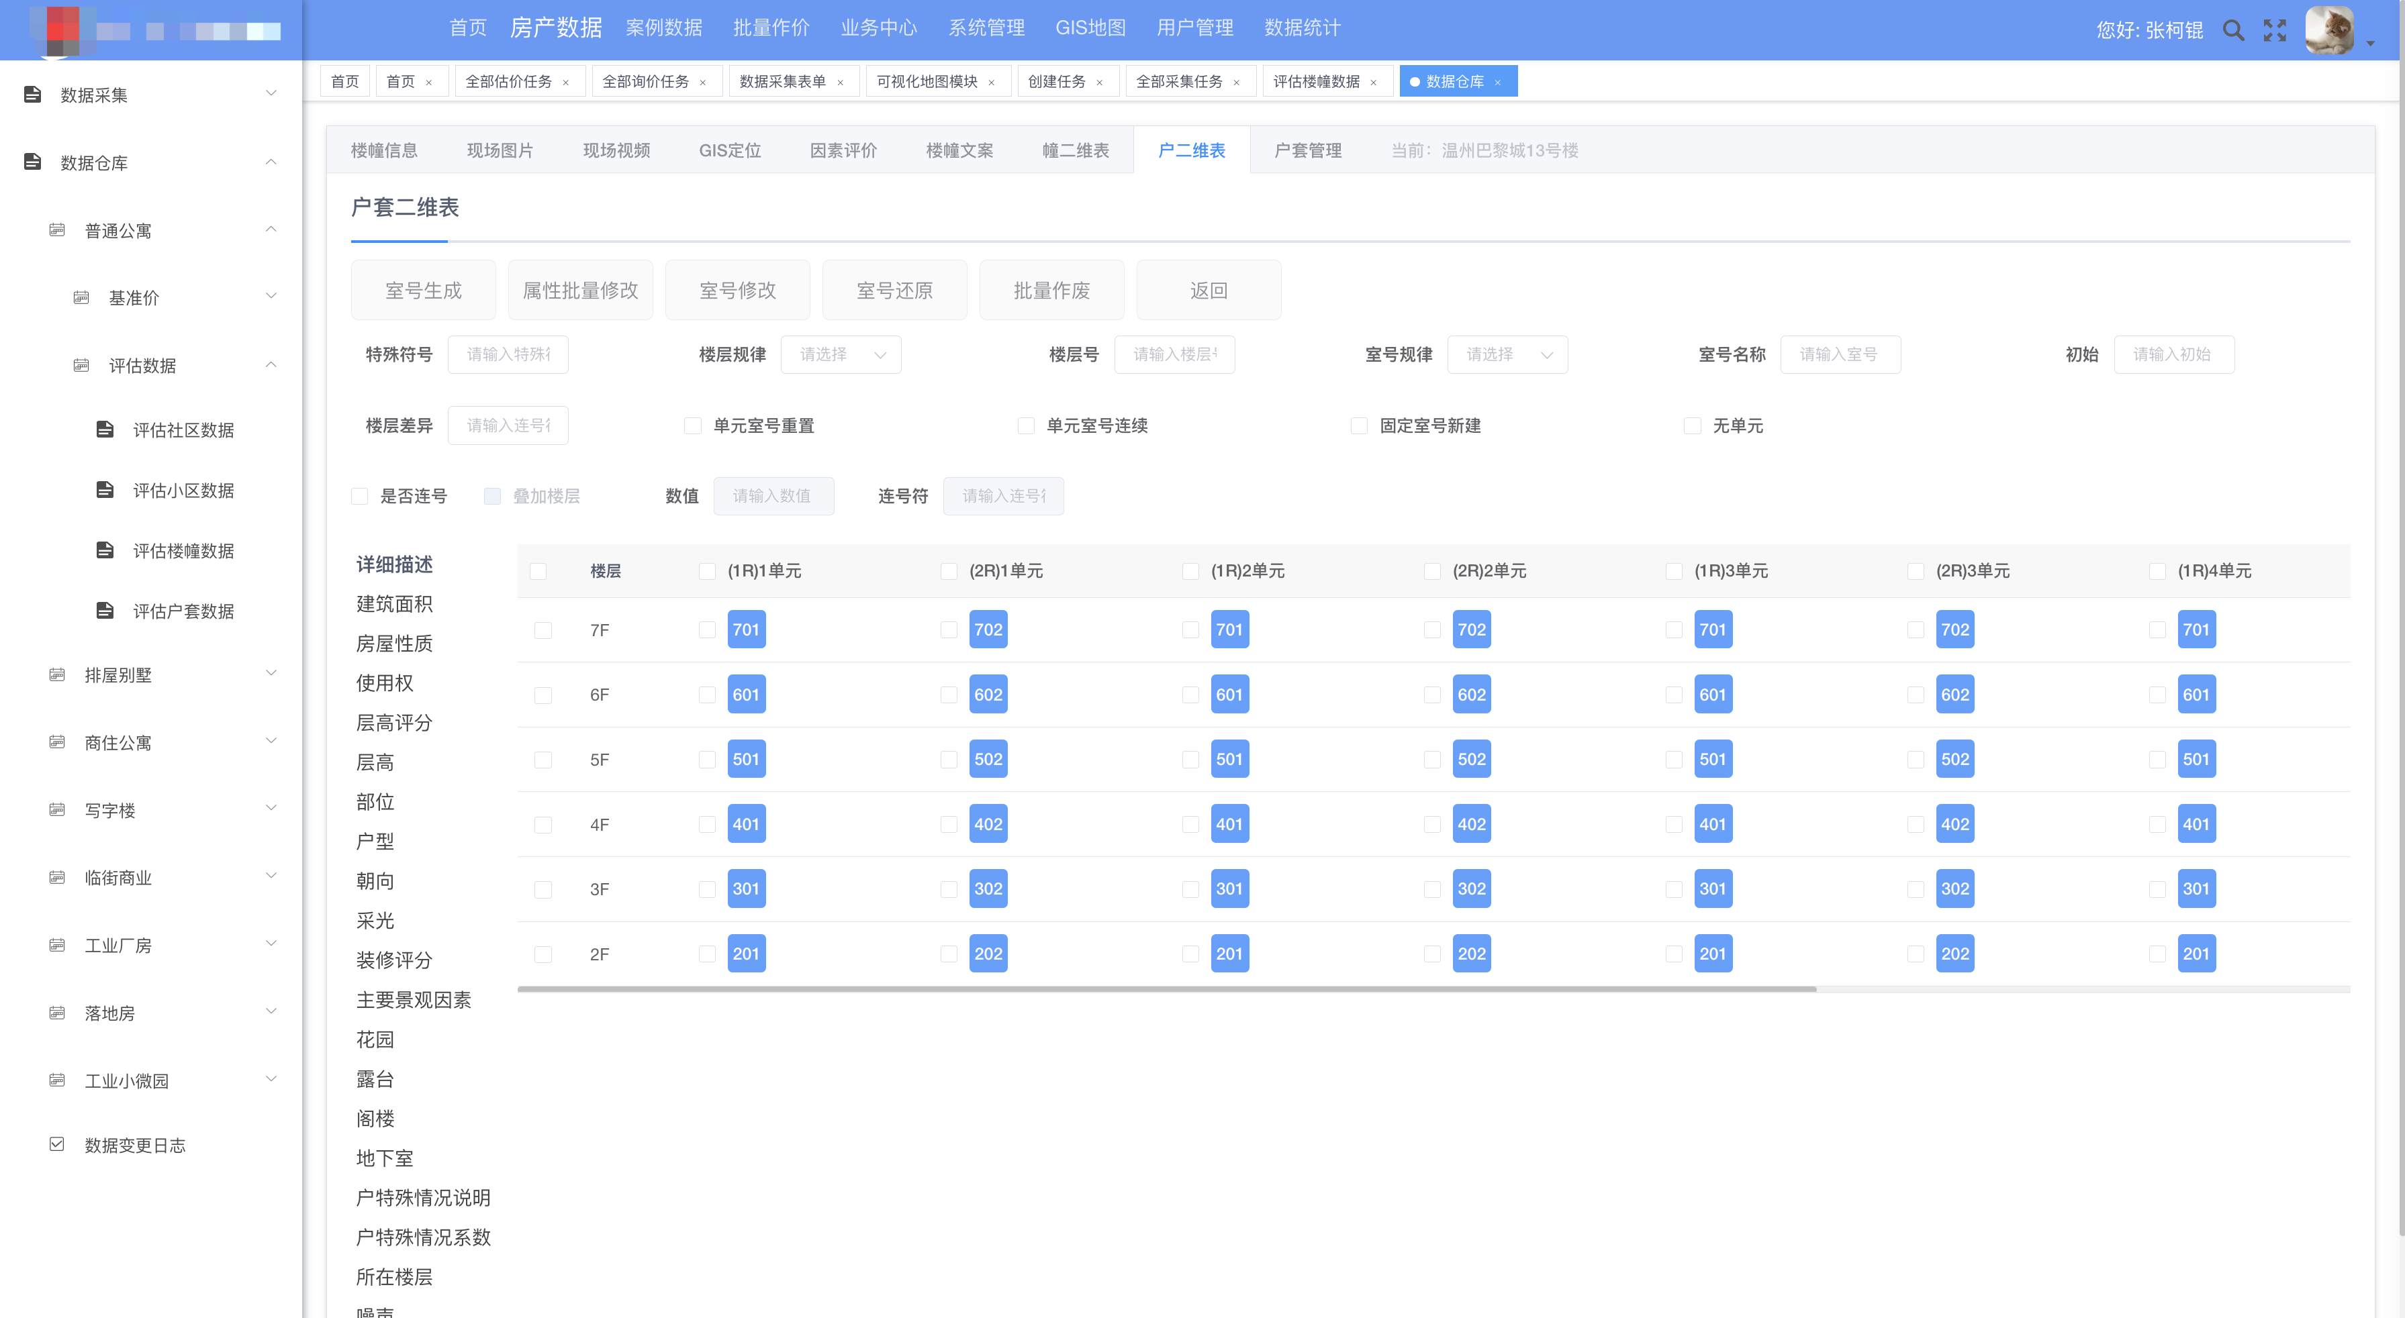Click the 返回 button
Viewport: 2405px width, 1318px height.
pyautogui.click(x=1209, y=291)
